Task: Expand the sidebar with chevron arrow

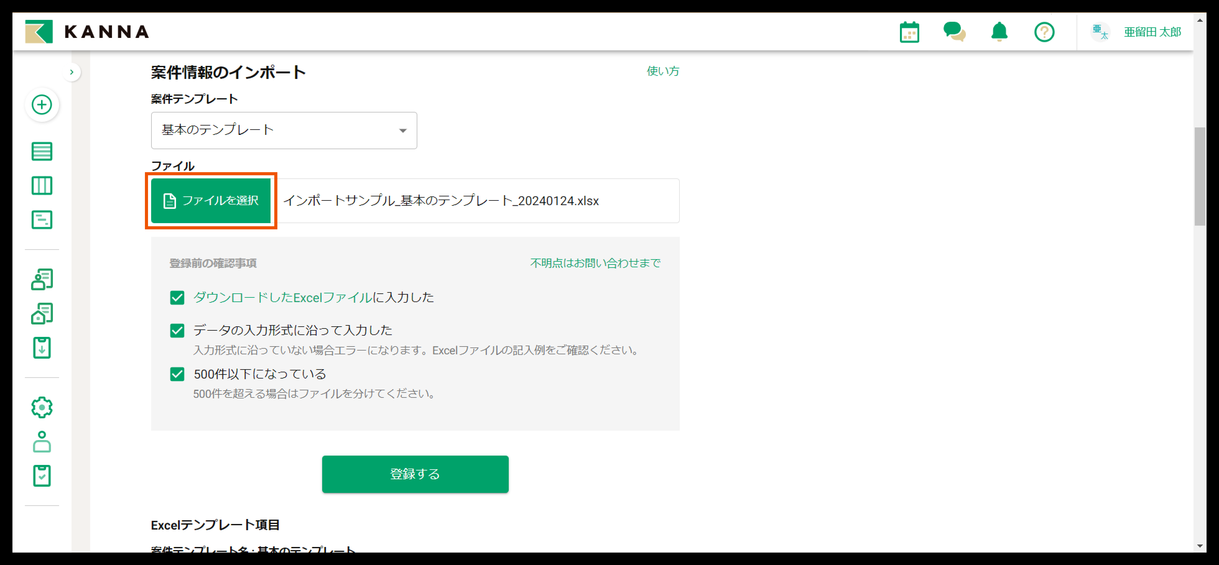Action: [x=72, y=72]
